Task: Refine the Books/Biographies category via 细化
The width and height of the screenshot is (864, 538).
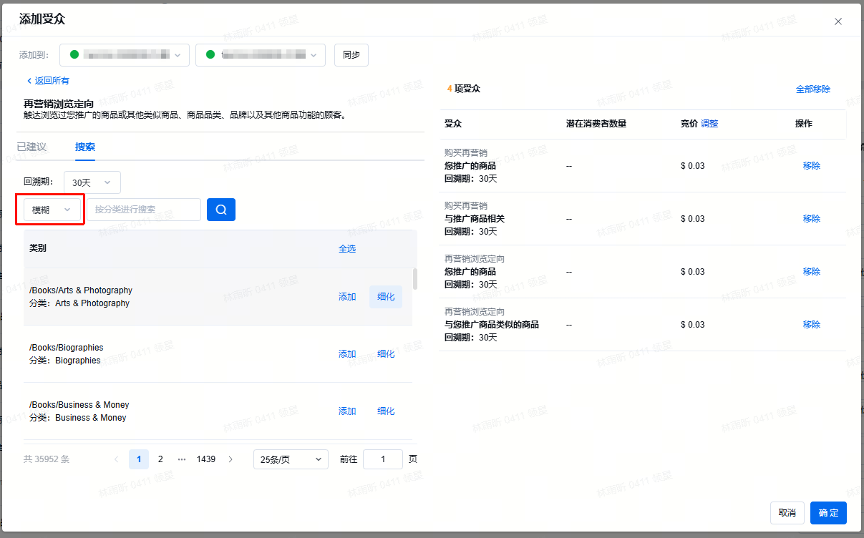Action: [386, 354]
